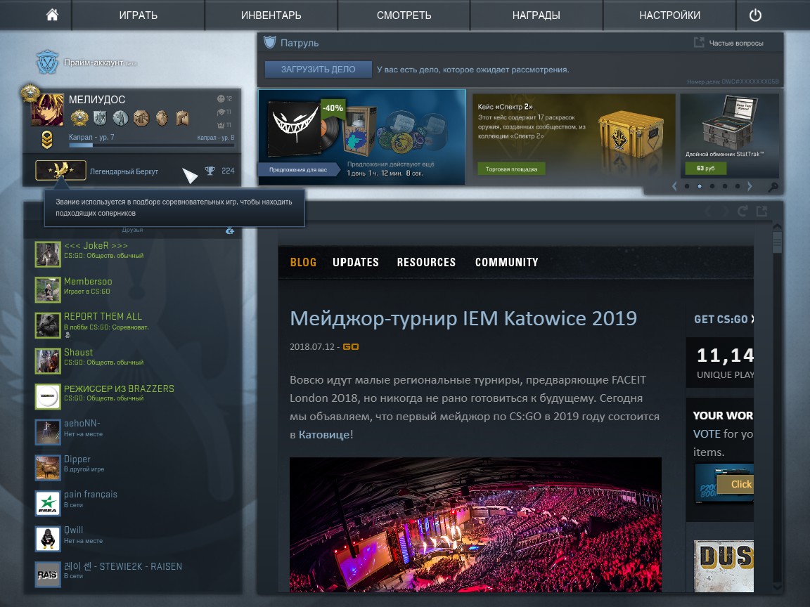810x607 pixels.
Task: Click Qwill friend avatar
Action: (48, 539)
